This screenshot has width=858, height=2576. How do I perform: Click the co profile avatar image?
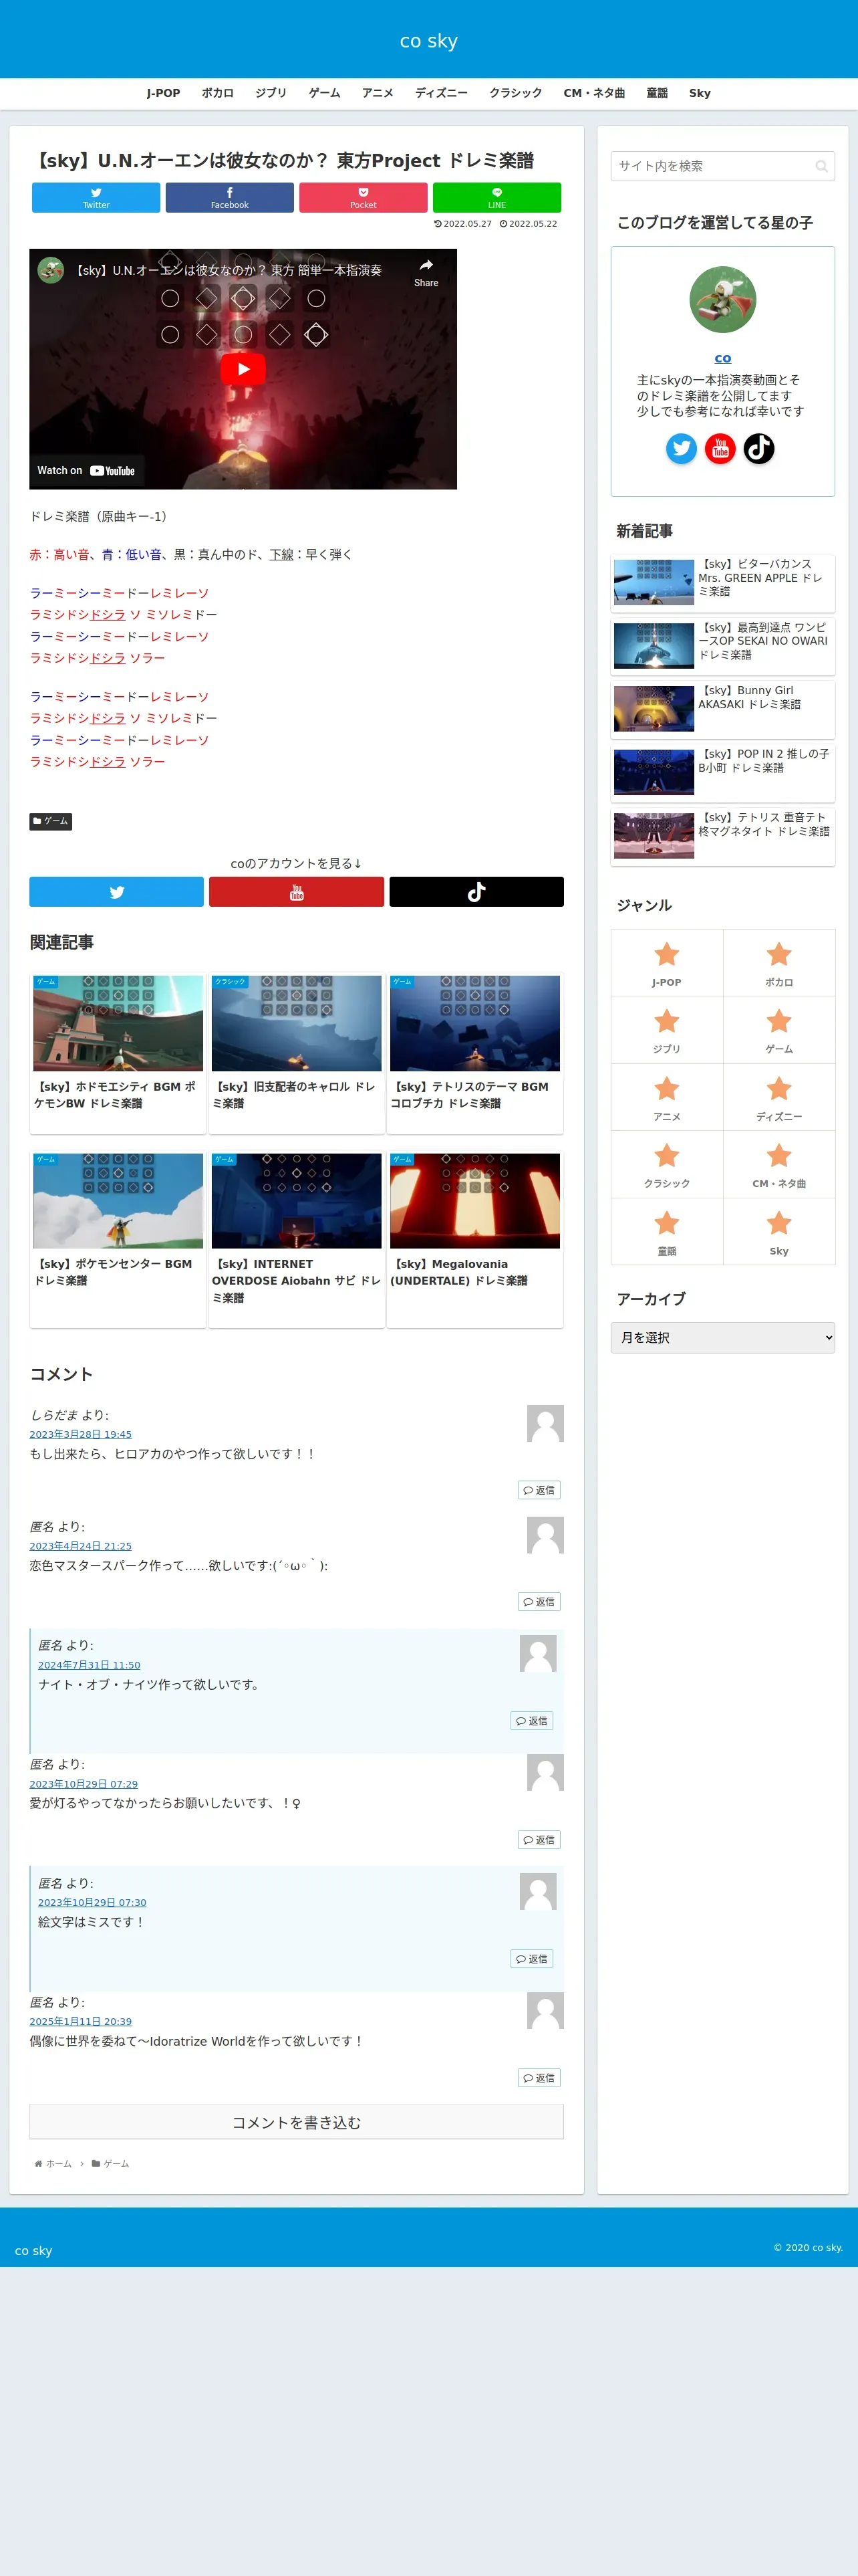[x=723, y=299]
